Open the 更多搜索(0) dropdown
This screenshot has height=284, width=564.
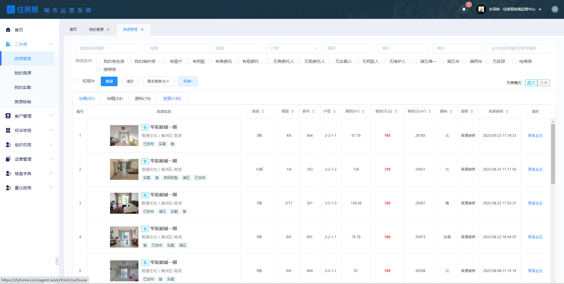158,81
